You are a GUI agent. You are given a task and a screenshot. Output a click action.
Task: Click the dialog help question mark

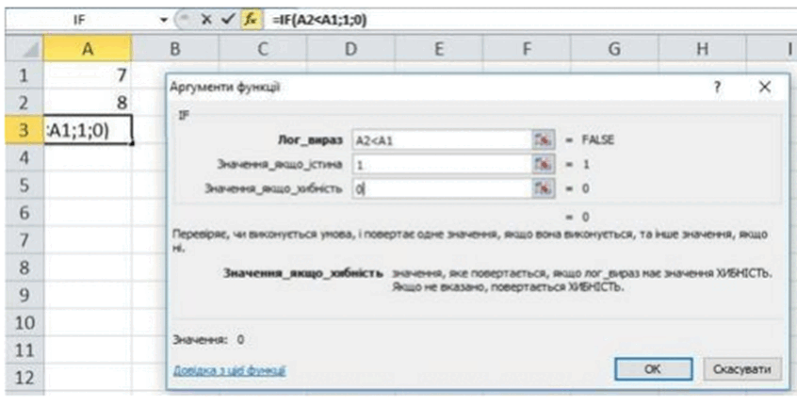point(717,88)
